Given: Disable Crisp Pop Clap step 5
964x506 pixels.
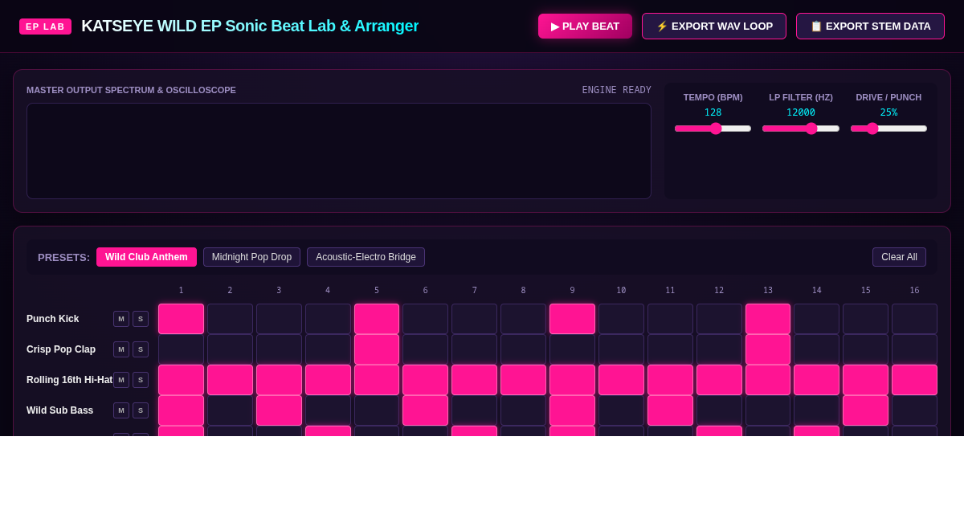Looking at the screenshot, I should (377, 349).
